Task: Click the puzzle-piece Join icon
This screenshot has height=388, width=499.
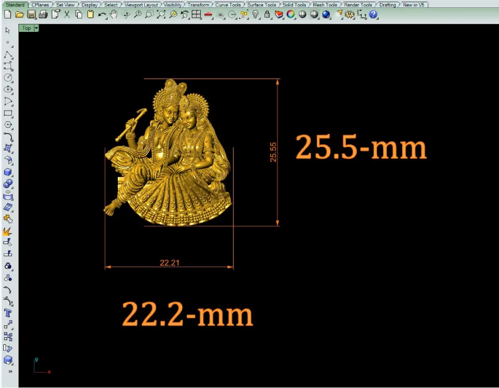Action: pyautogui.click(x=7, y=219)
